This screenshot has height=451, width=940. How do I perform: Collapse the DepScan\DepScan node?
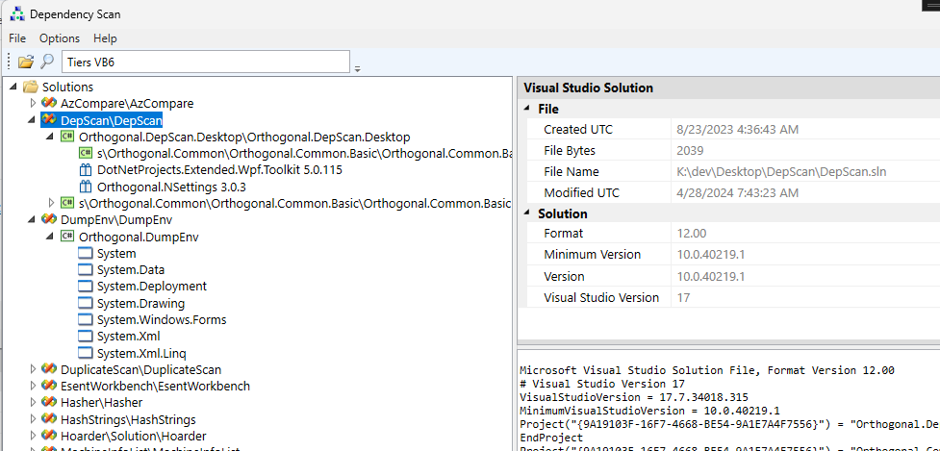pyautogui.click(x=33, y=120)
